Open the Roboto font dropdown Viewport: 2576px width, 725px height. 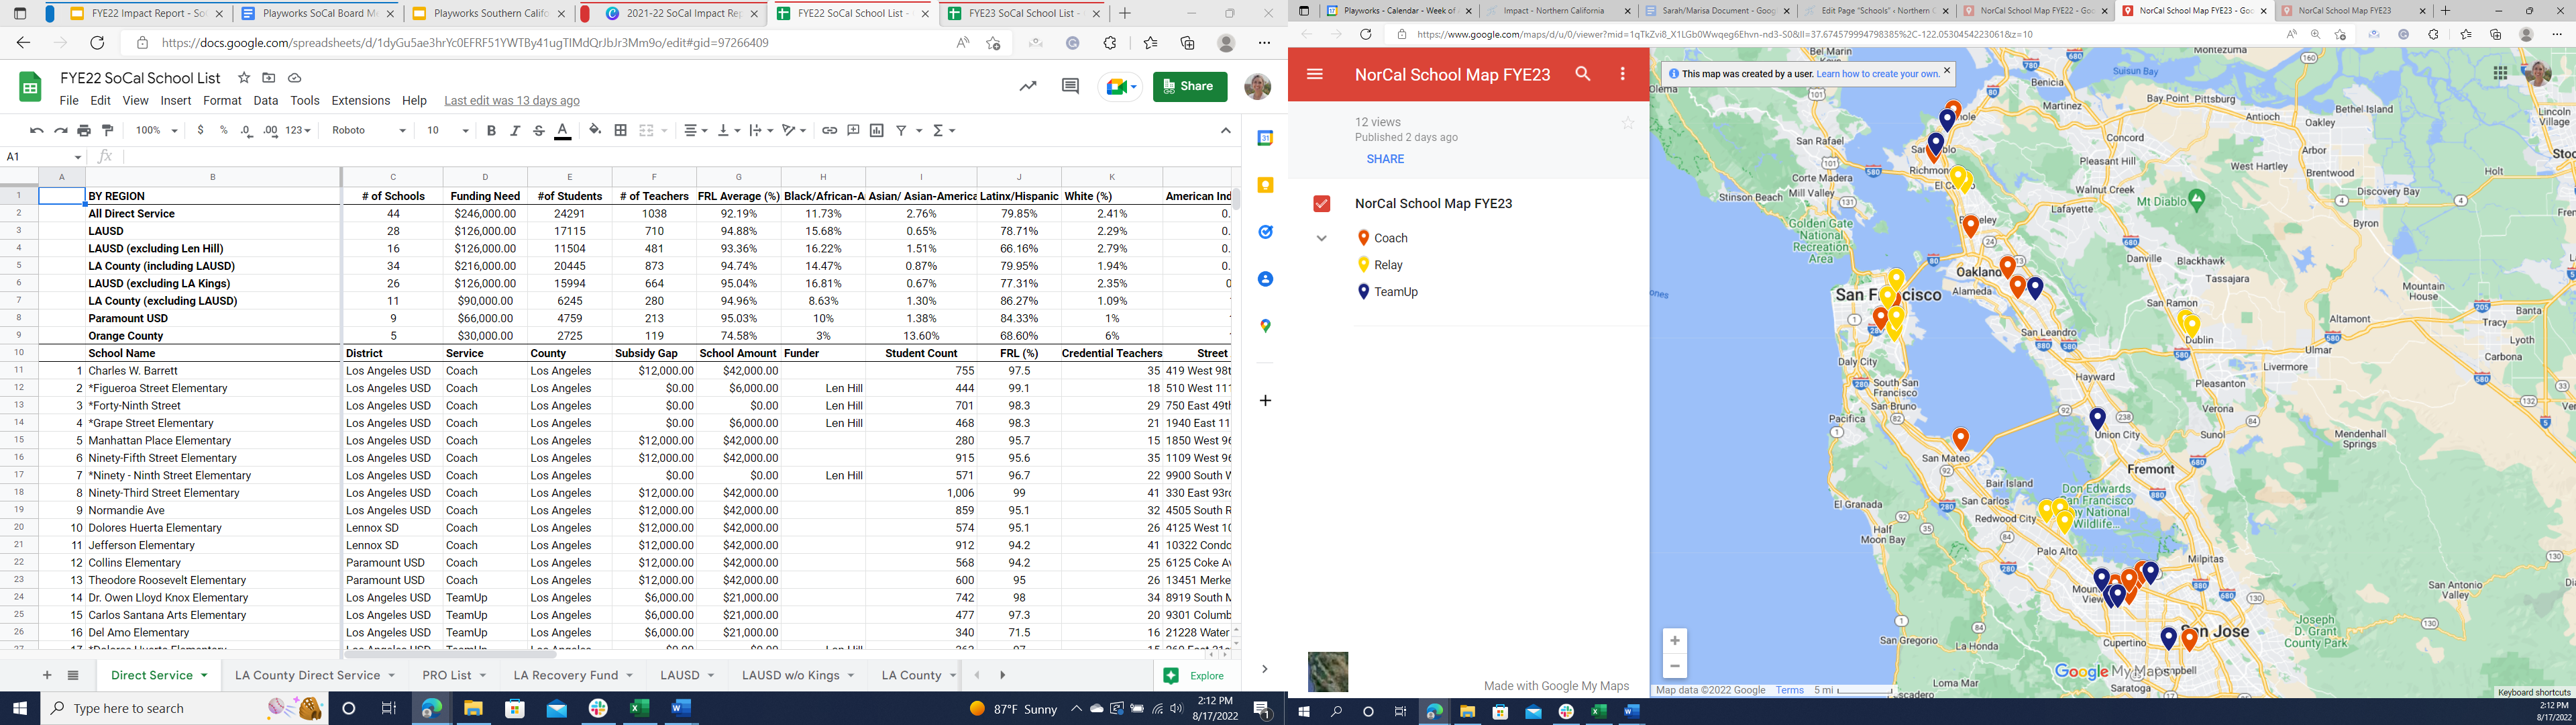(x=368, y=130)
